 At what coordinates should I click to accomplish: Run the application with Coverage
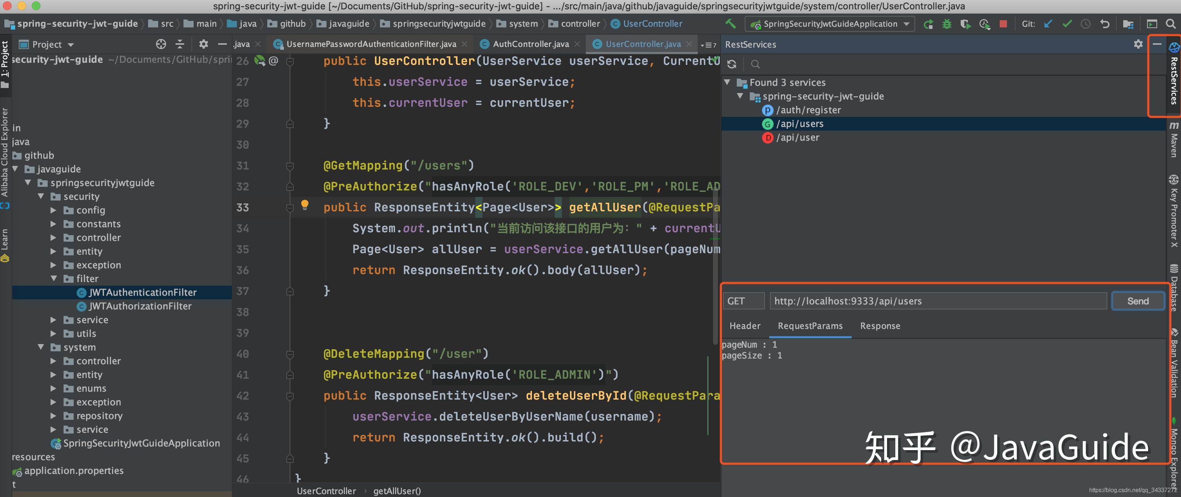[x=965, y=24]
